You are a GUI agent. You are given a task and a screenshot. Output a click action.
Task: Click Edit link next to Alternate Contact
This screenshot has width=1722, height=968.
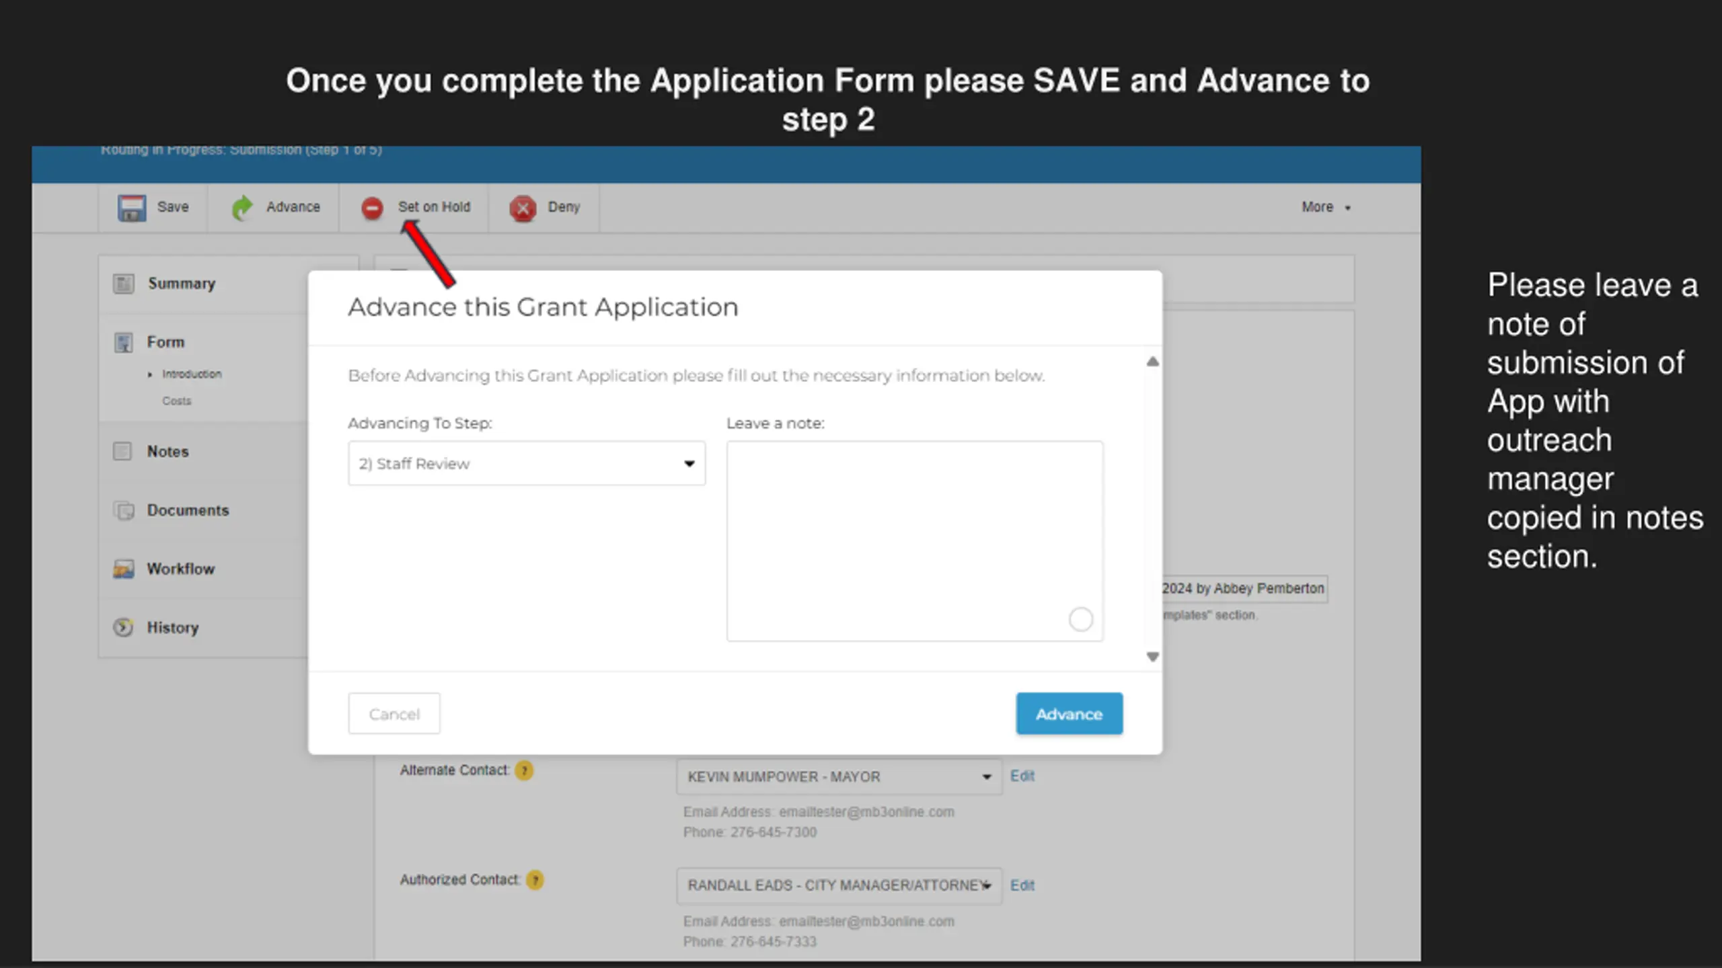[x=1022, y=776]
